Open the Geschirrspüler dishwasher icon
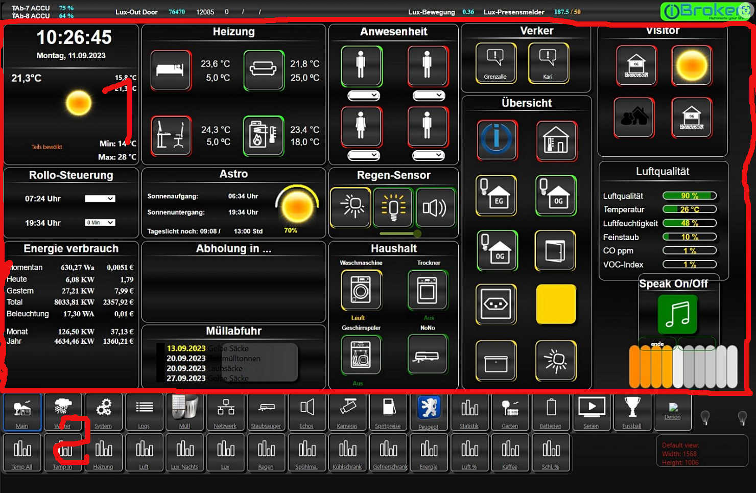 (x=361, y=355)
